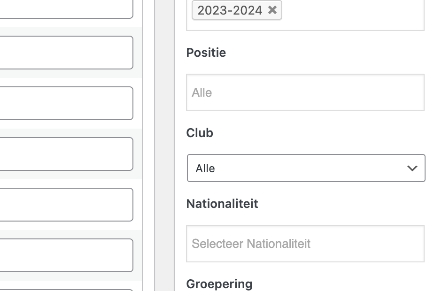This screenshot has width=434, height=291.
Task: Click the 2023-2024 tag label
Action: point(230,10)
